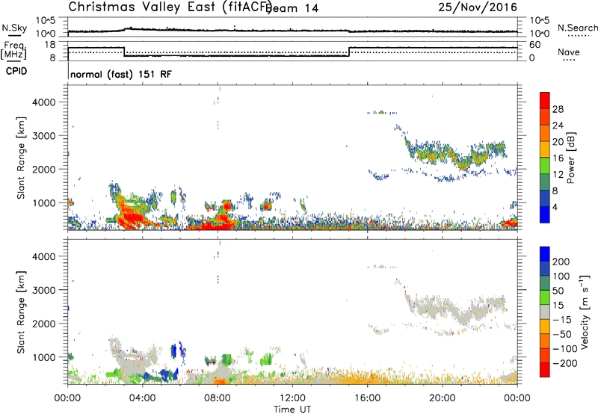The width and height of the screenshot is (598, 414).
Task: Click the blue bottom of the Power colorbar
Action: coord(545,214)
